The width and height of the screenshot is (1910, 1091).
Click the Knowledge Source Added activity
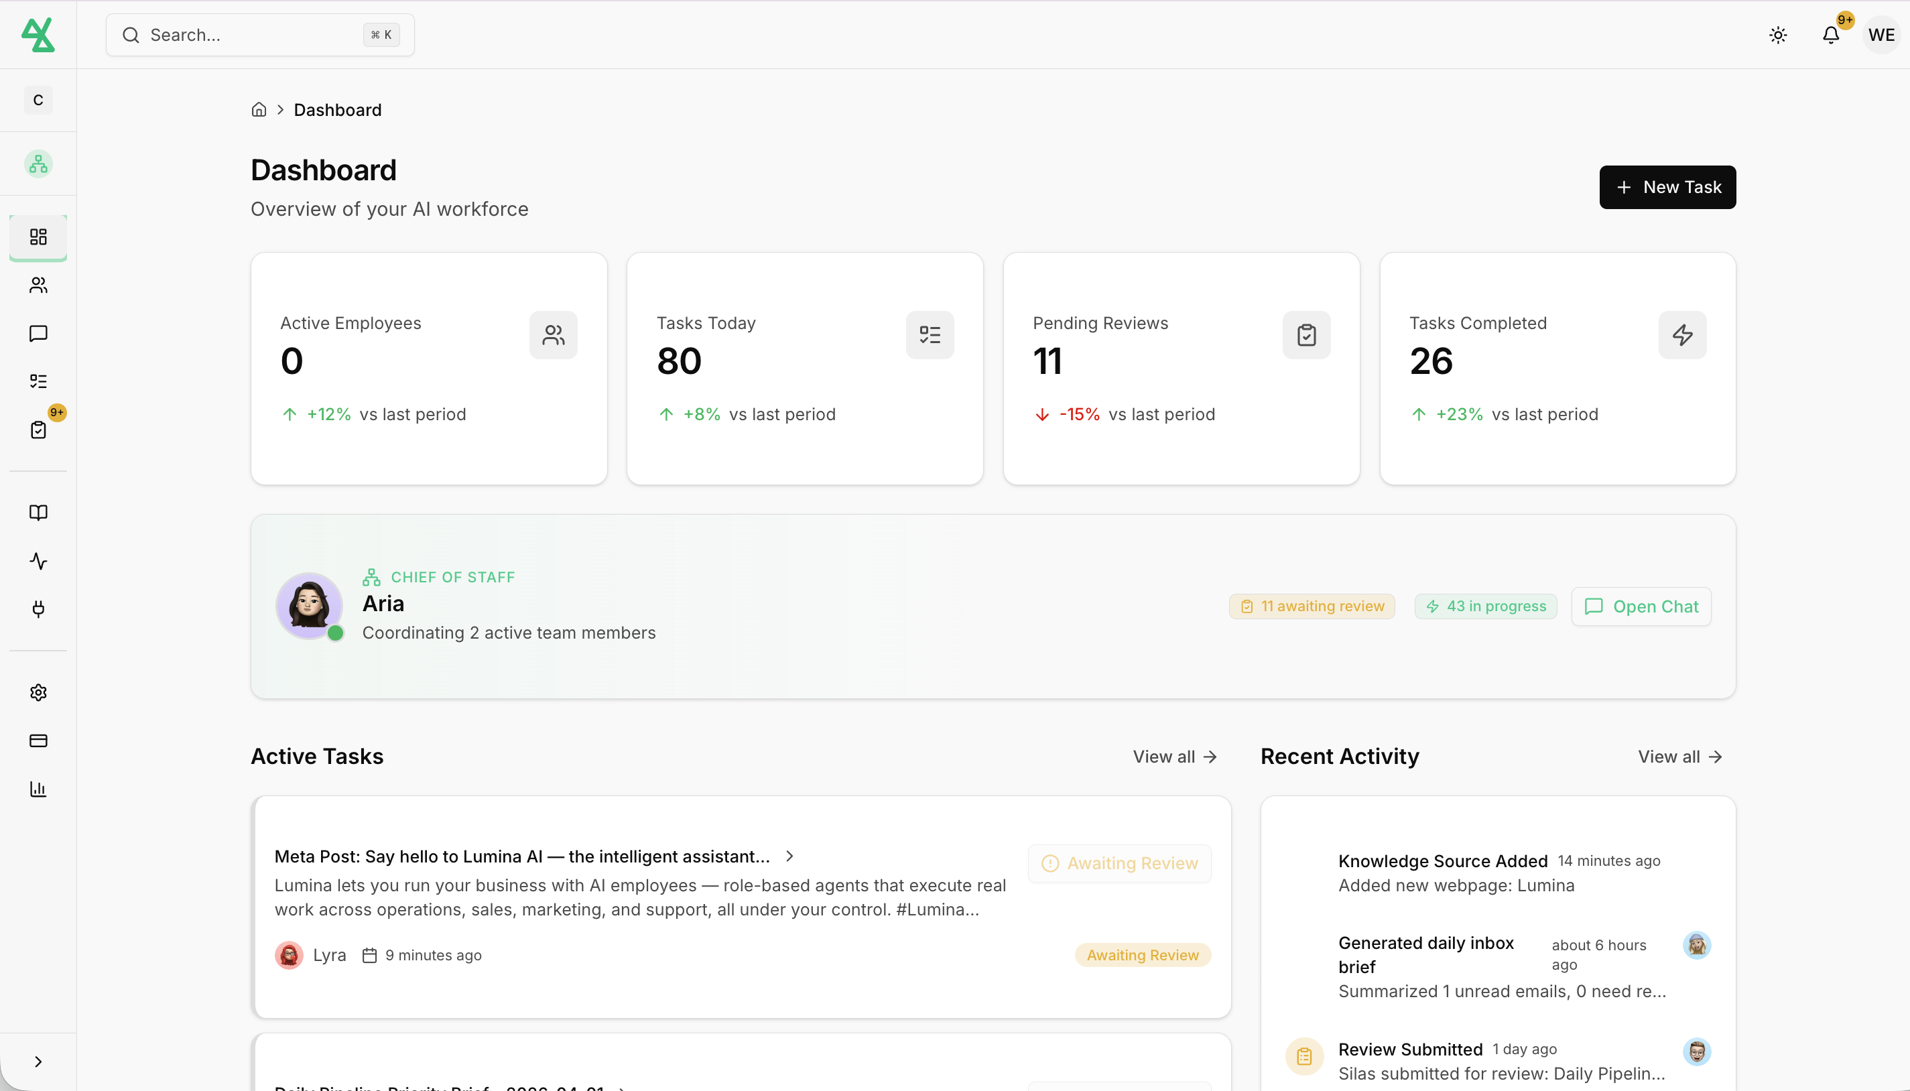click(x=1443, y=861)
